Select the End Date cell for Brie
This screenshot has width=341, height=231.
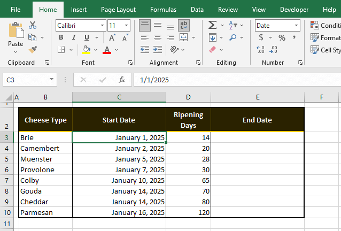click(257, 137)
